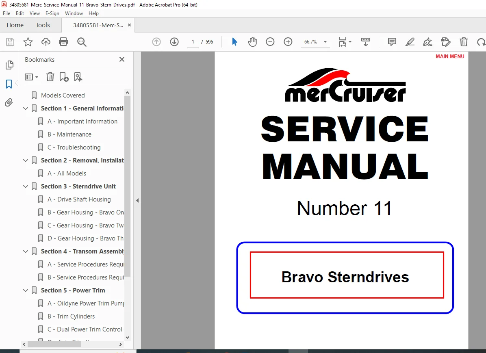Open C - Troubleshooting bookmark

74,147
